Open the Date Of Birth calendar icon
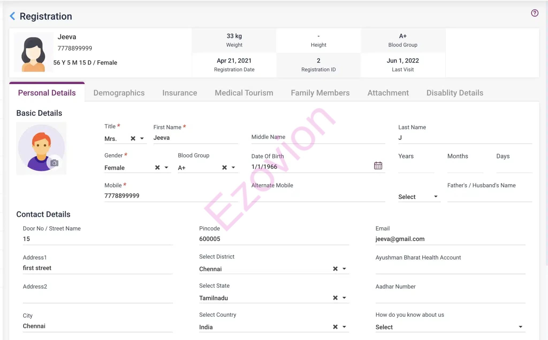This screenshot has width=548, height=340. [x=378, y=166]
